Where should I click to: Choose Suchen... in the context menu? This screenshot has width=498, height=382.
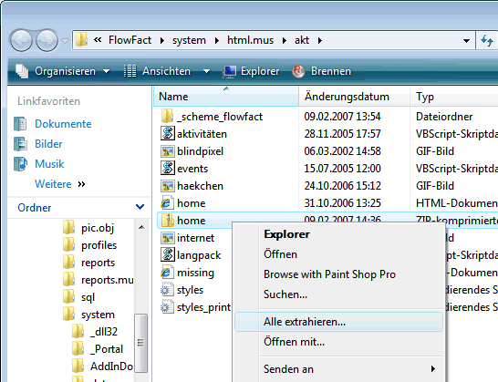[285, 294]
